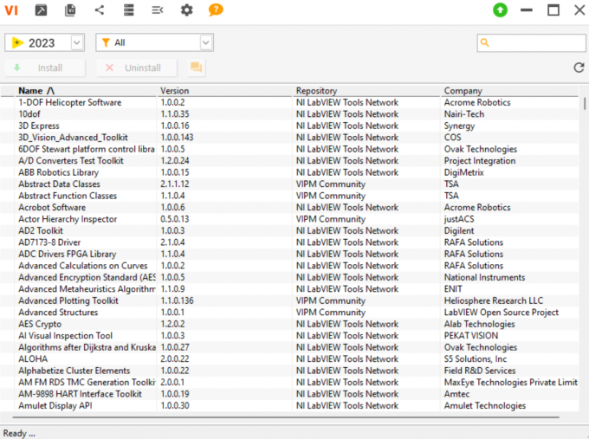Open the All filter dropdown

[x=205, y=42]
